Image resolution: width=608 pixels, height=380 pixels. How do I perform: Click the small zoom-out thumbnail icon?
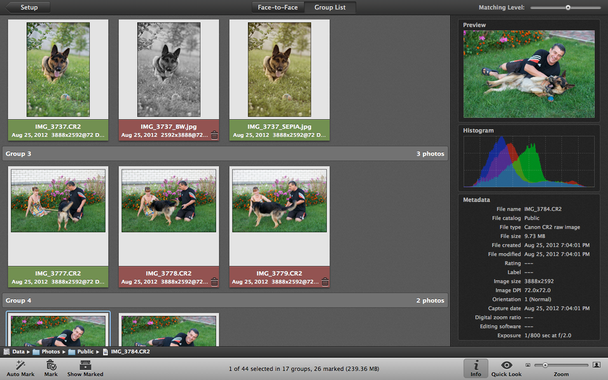(528, 365)
